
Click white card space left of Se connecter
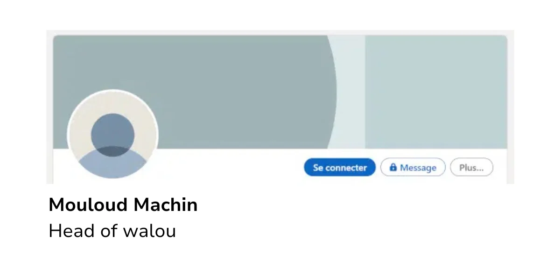[231, 167]
